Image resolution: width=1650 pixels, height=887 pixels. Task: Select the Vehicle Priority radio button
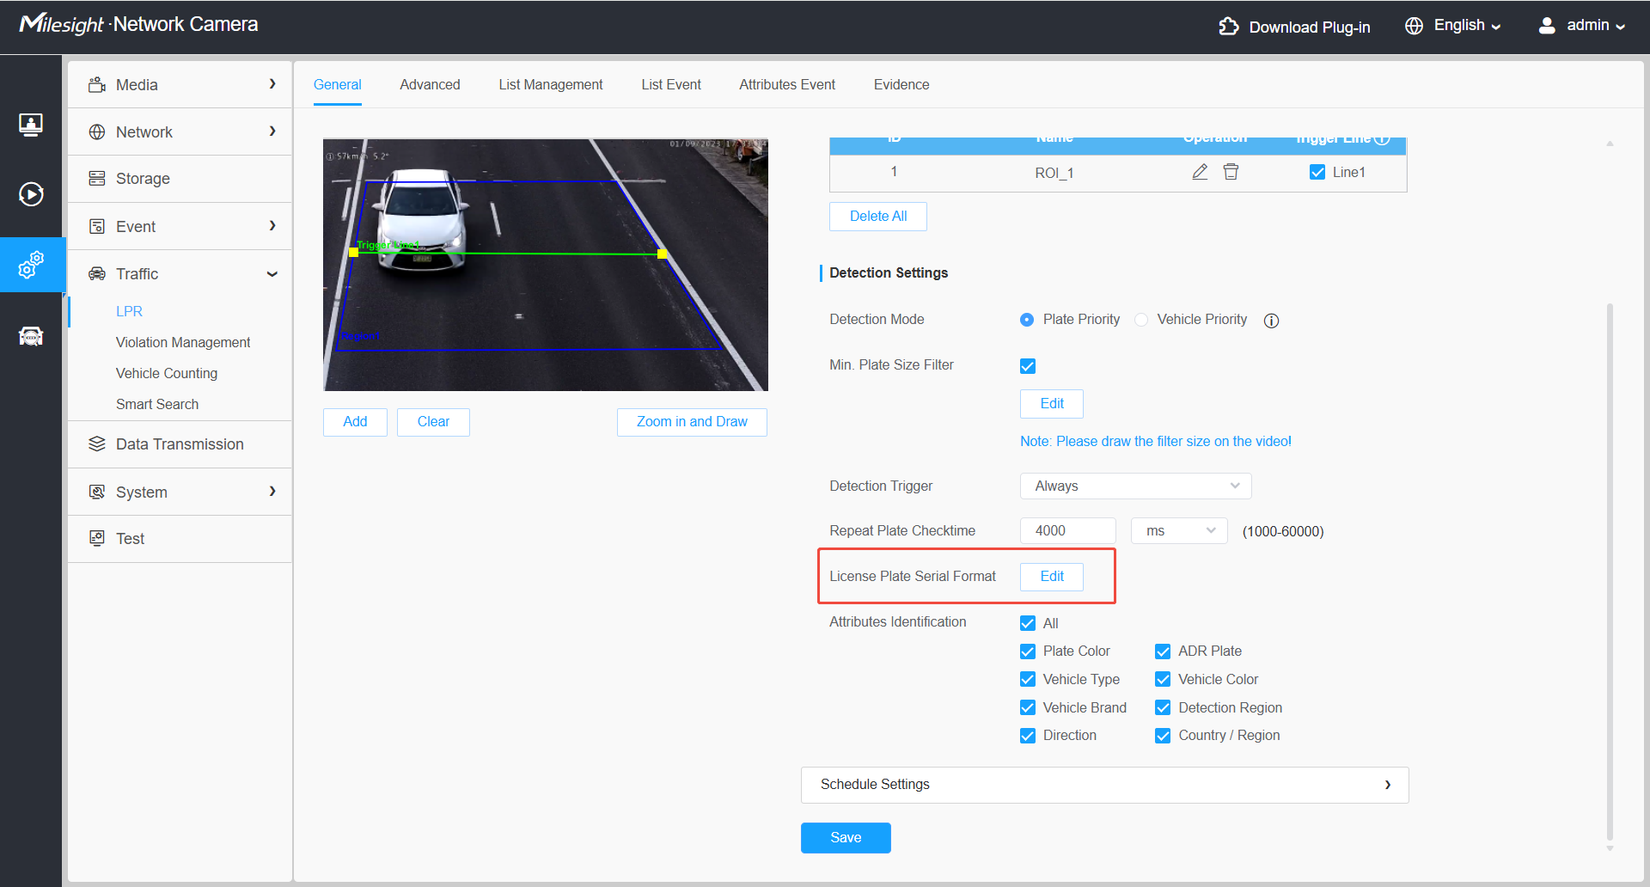1141,320
